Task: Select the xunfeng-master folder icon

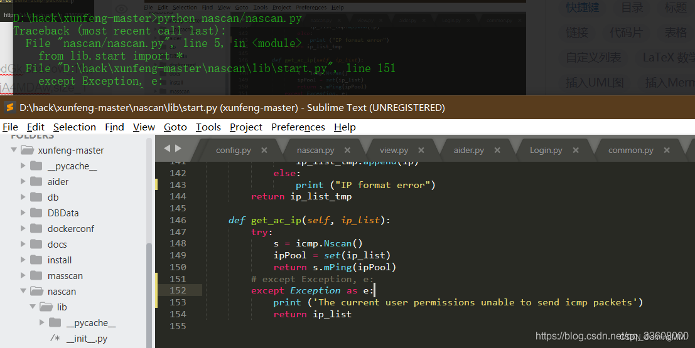Action: coord(28,150)
